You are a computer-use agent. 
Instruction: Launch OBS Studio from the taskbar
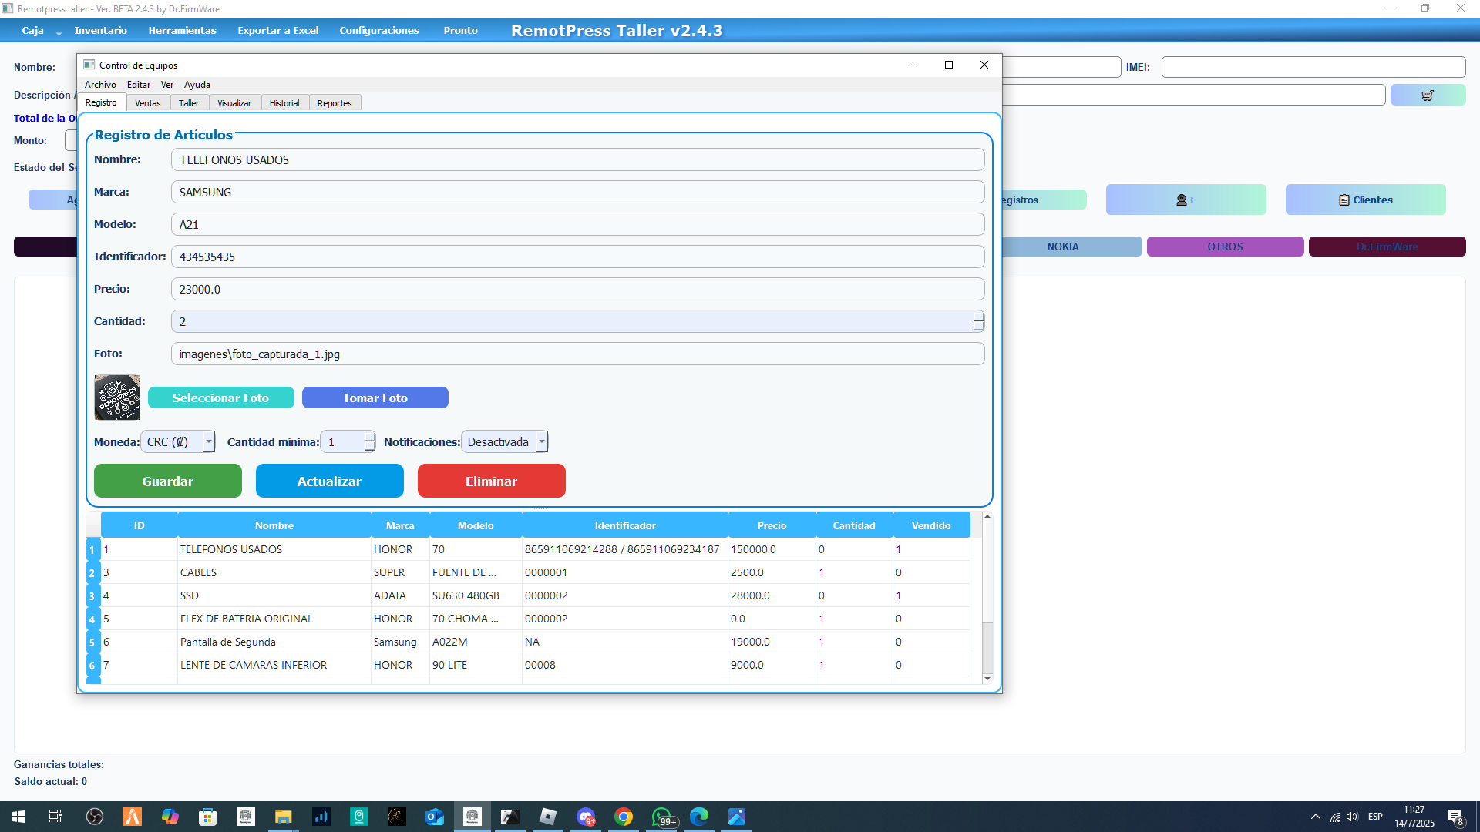coord(95,817)
